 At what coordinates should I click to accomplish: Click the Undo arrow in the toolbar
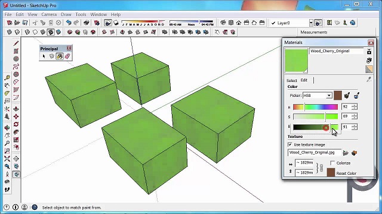(69, 23)
